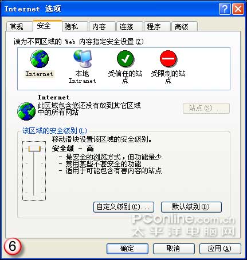The height and width of the screenshot is (260, 247).
Task: Click the 默认级别 button
Action: pyautogui.click(x=191, y=207)
